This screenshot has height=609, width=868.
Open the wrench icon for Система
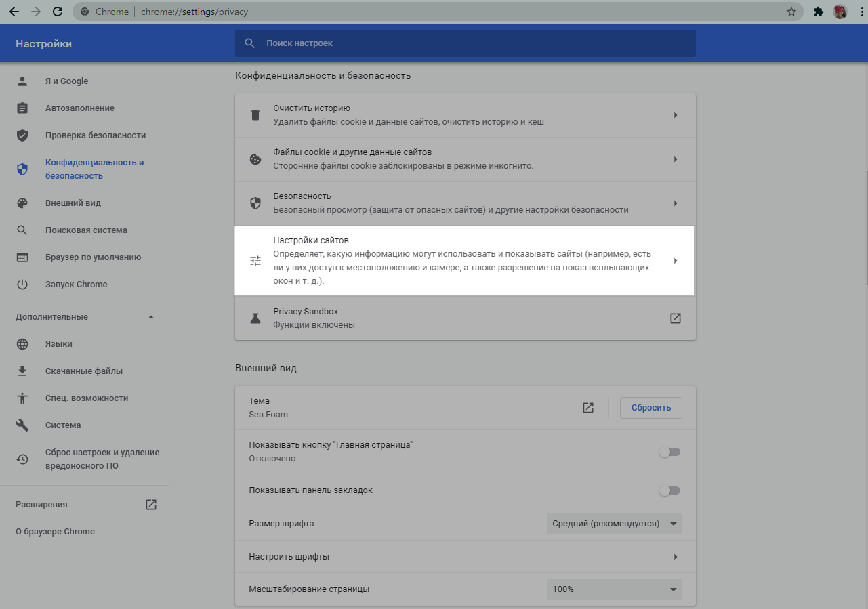(x=22, y=425)
